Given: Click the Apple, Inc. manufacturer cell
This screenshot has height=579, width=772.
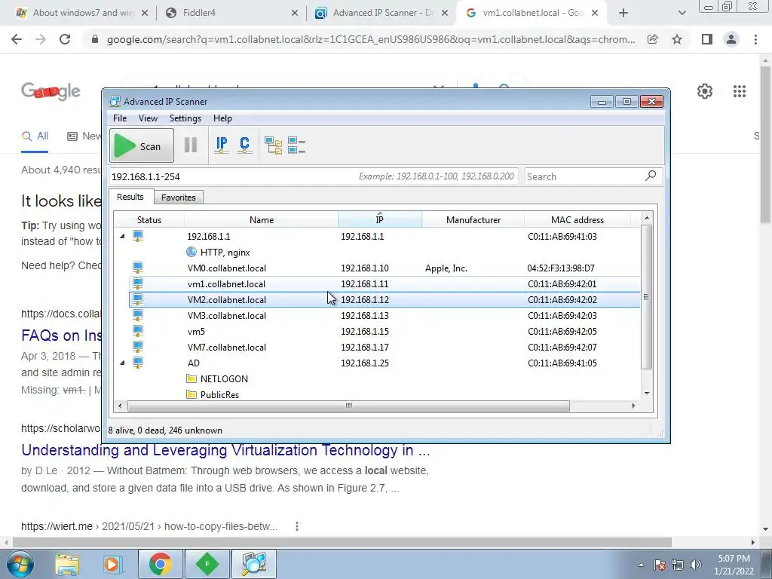Looking at the screenshot, I should [x=446, y=268].
